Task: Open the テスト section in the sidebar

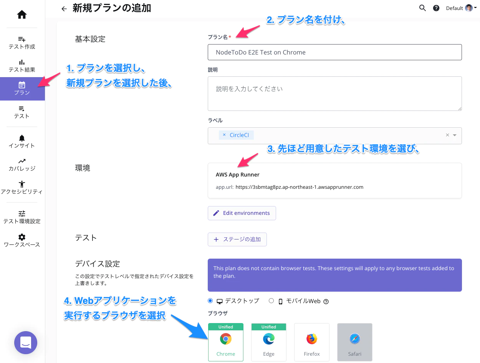Action: click(22, 112)
